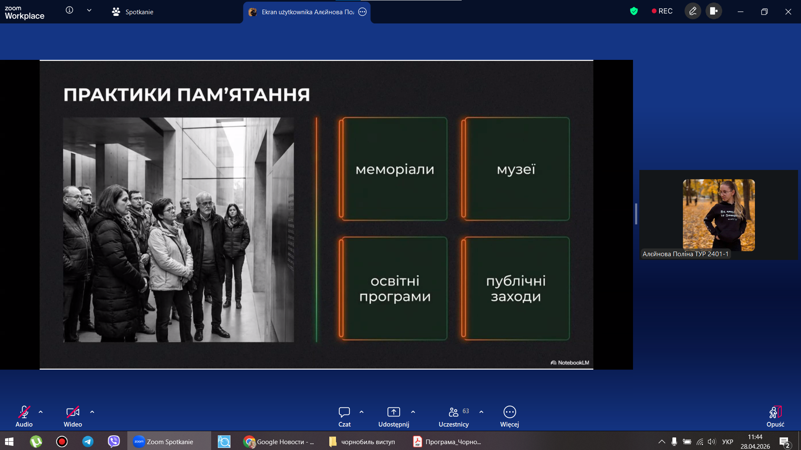
Task: Click the panel divider resize handle
Action: tap(636, 214)
